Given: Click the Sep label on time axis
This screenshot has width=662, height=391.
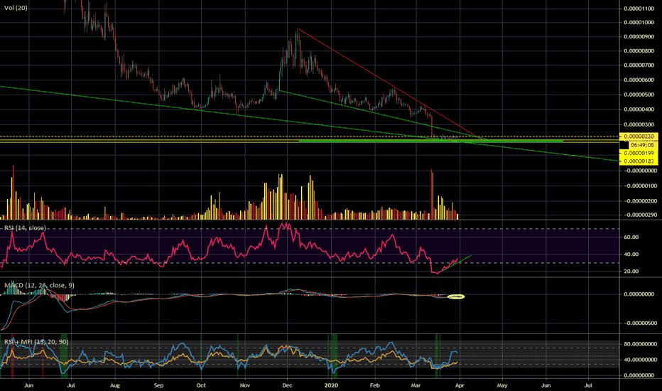Looking at the screenshot, I should pyautogui.click(x=158, y=385).
